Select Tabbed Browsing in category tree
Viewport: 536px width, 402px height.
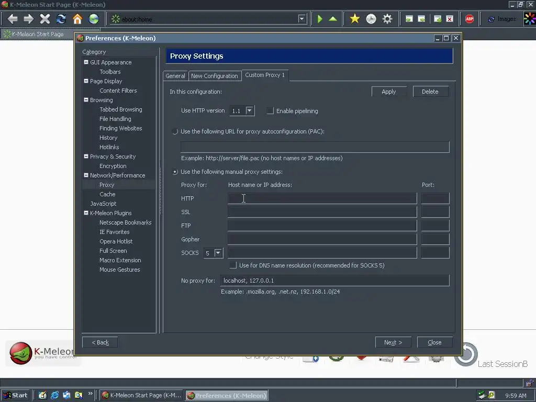(x=121, y=109)
